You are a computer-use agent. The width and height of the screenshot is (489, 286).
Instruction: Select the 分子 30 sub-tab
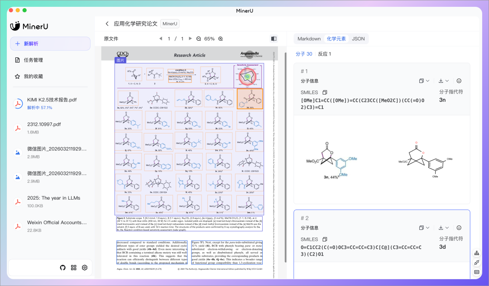tap(304, 54)
